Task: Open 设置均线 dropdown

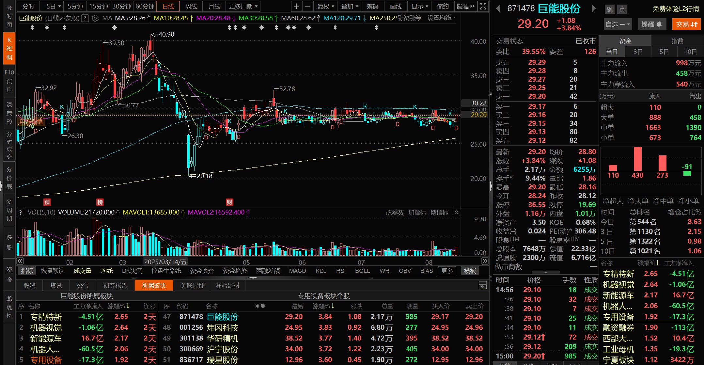Action: point(442,18)
